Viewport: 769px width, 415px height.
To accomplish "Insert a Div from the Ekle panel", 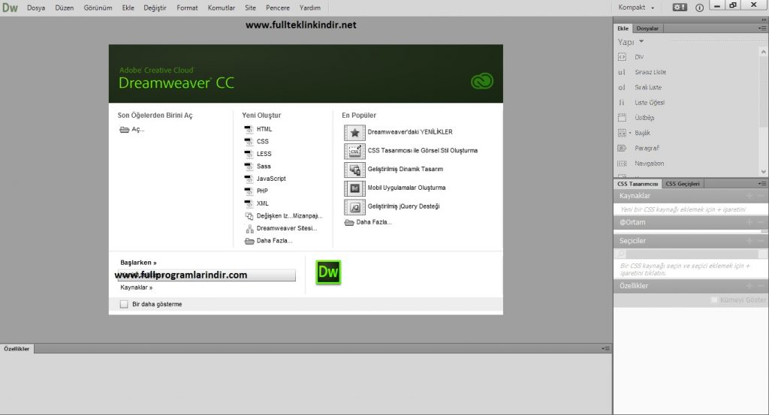I will pyautogui.click(x=622, y=57).
